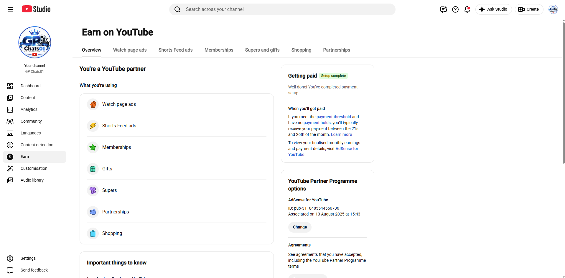Open the Watch page ads row
This screenshot has width=565, height=278.
click(x=177, y=104)
